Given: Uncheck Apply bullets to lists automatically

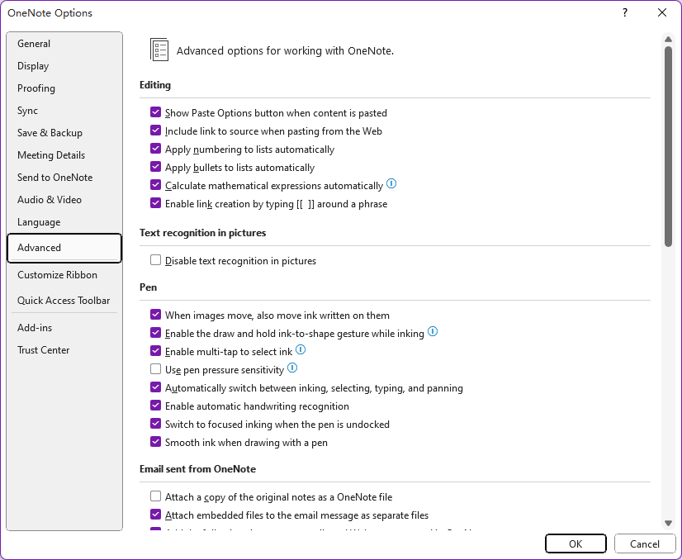Looking at the screenshot, I should tap(155, 168).
